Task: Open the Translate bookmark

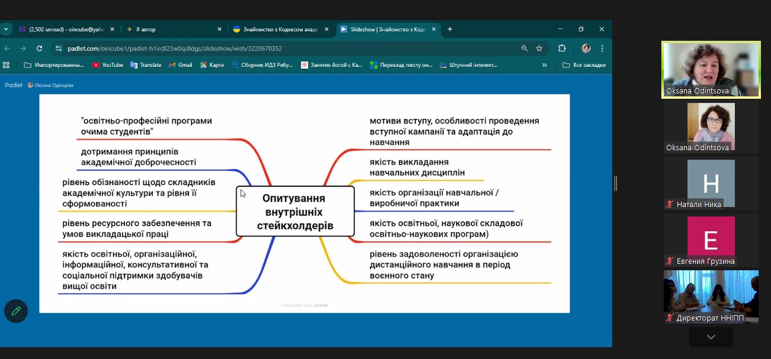Action: pyautogui.click(x=146, y=65)
